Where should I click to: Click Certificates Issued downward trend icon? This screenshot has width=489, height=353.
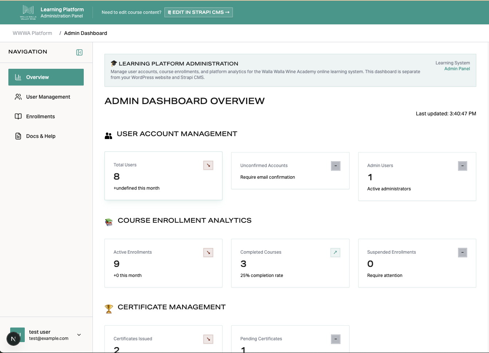tap(208, 339)
